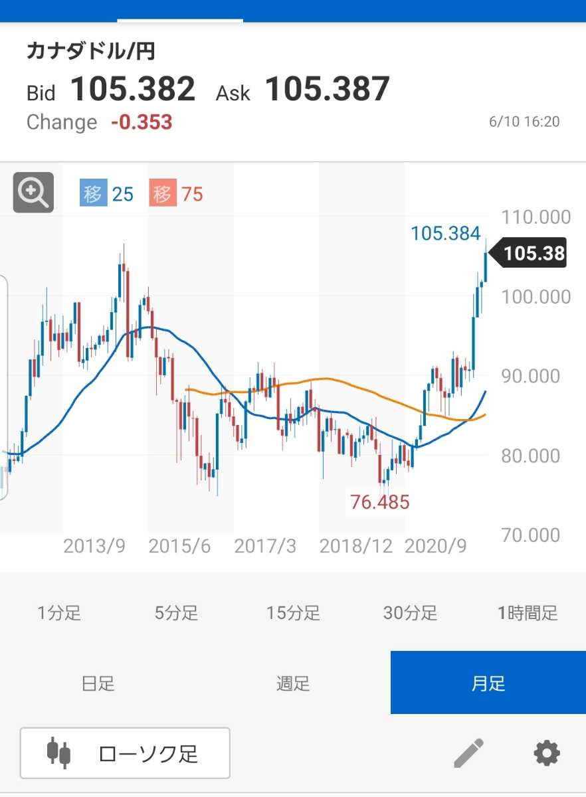Tap the magnifier zoom icon on chart
This screenshot has width=586, height=797.
click(33, 193)
